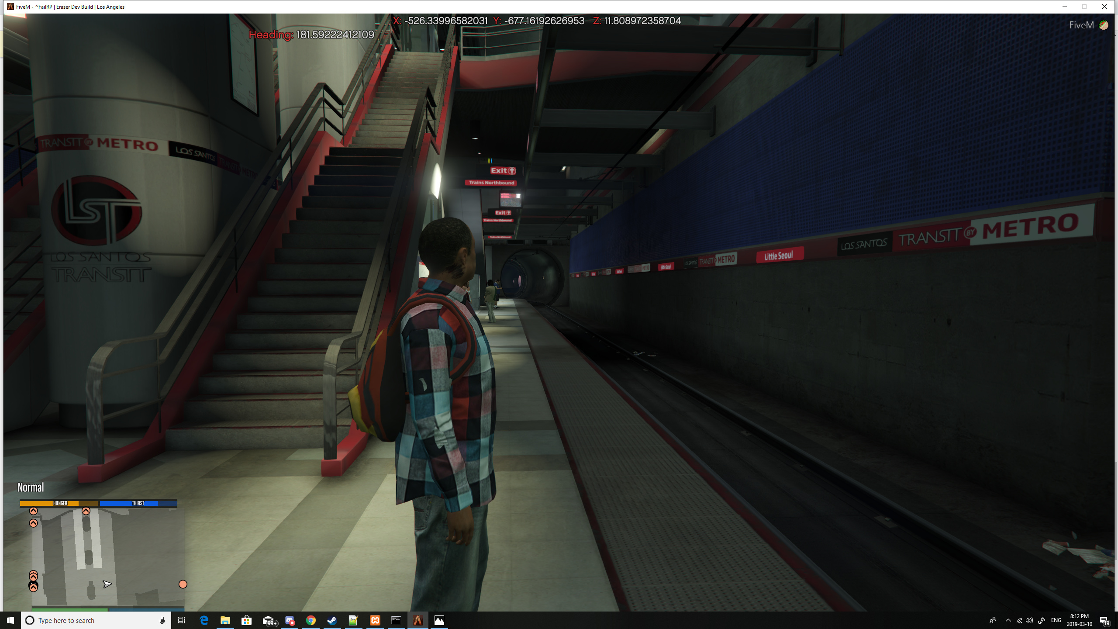Open the XAMPP control panel icon

375,620
